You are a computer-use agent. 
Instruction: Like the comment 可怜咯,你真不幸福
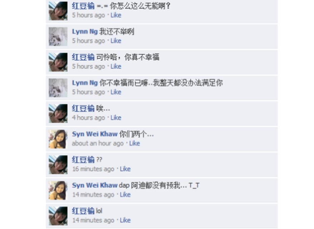pyautogui.click(x=116, y=67)
